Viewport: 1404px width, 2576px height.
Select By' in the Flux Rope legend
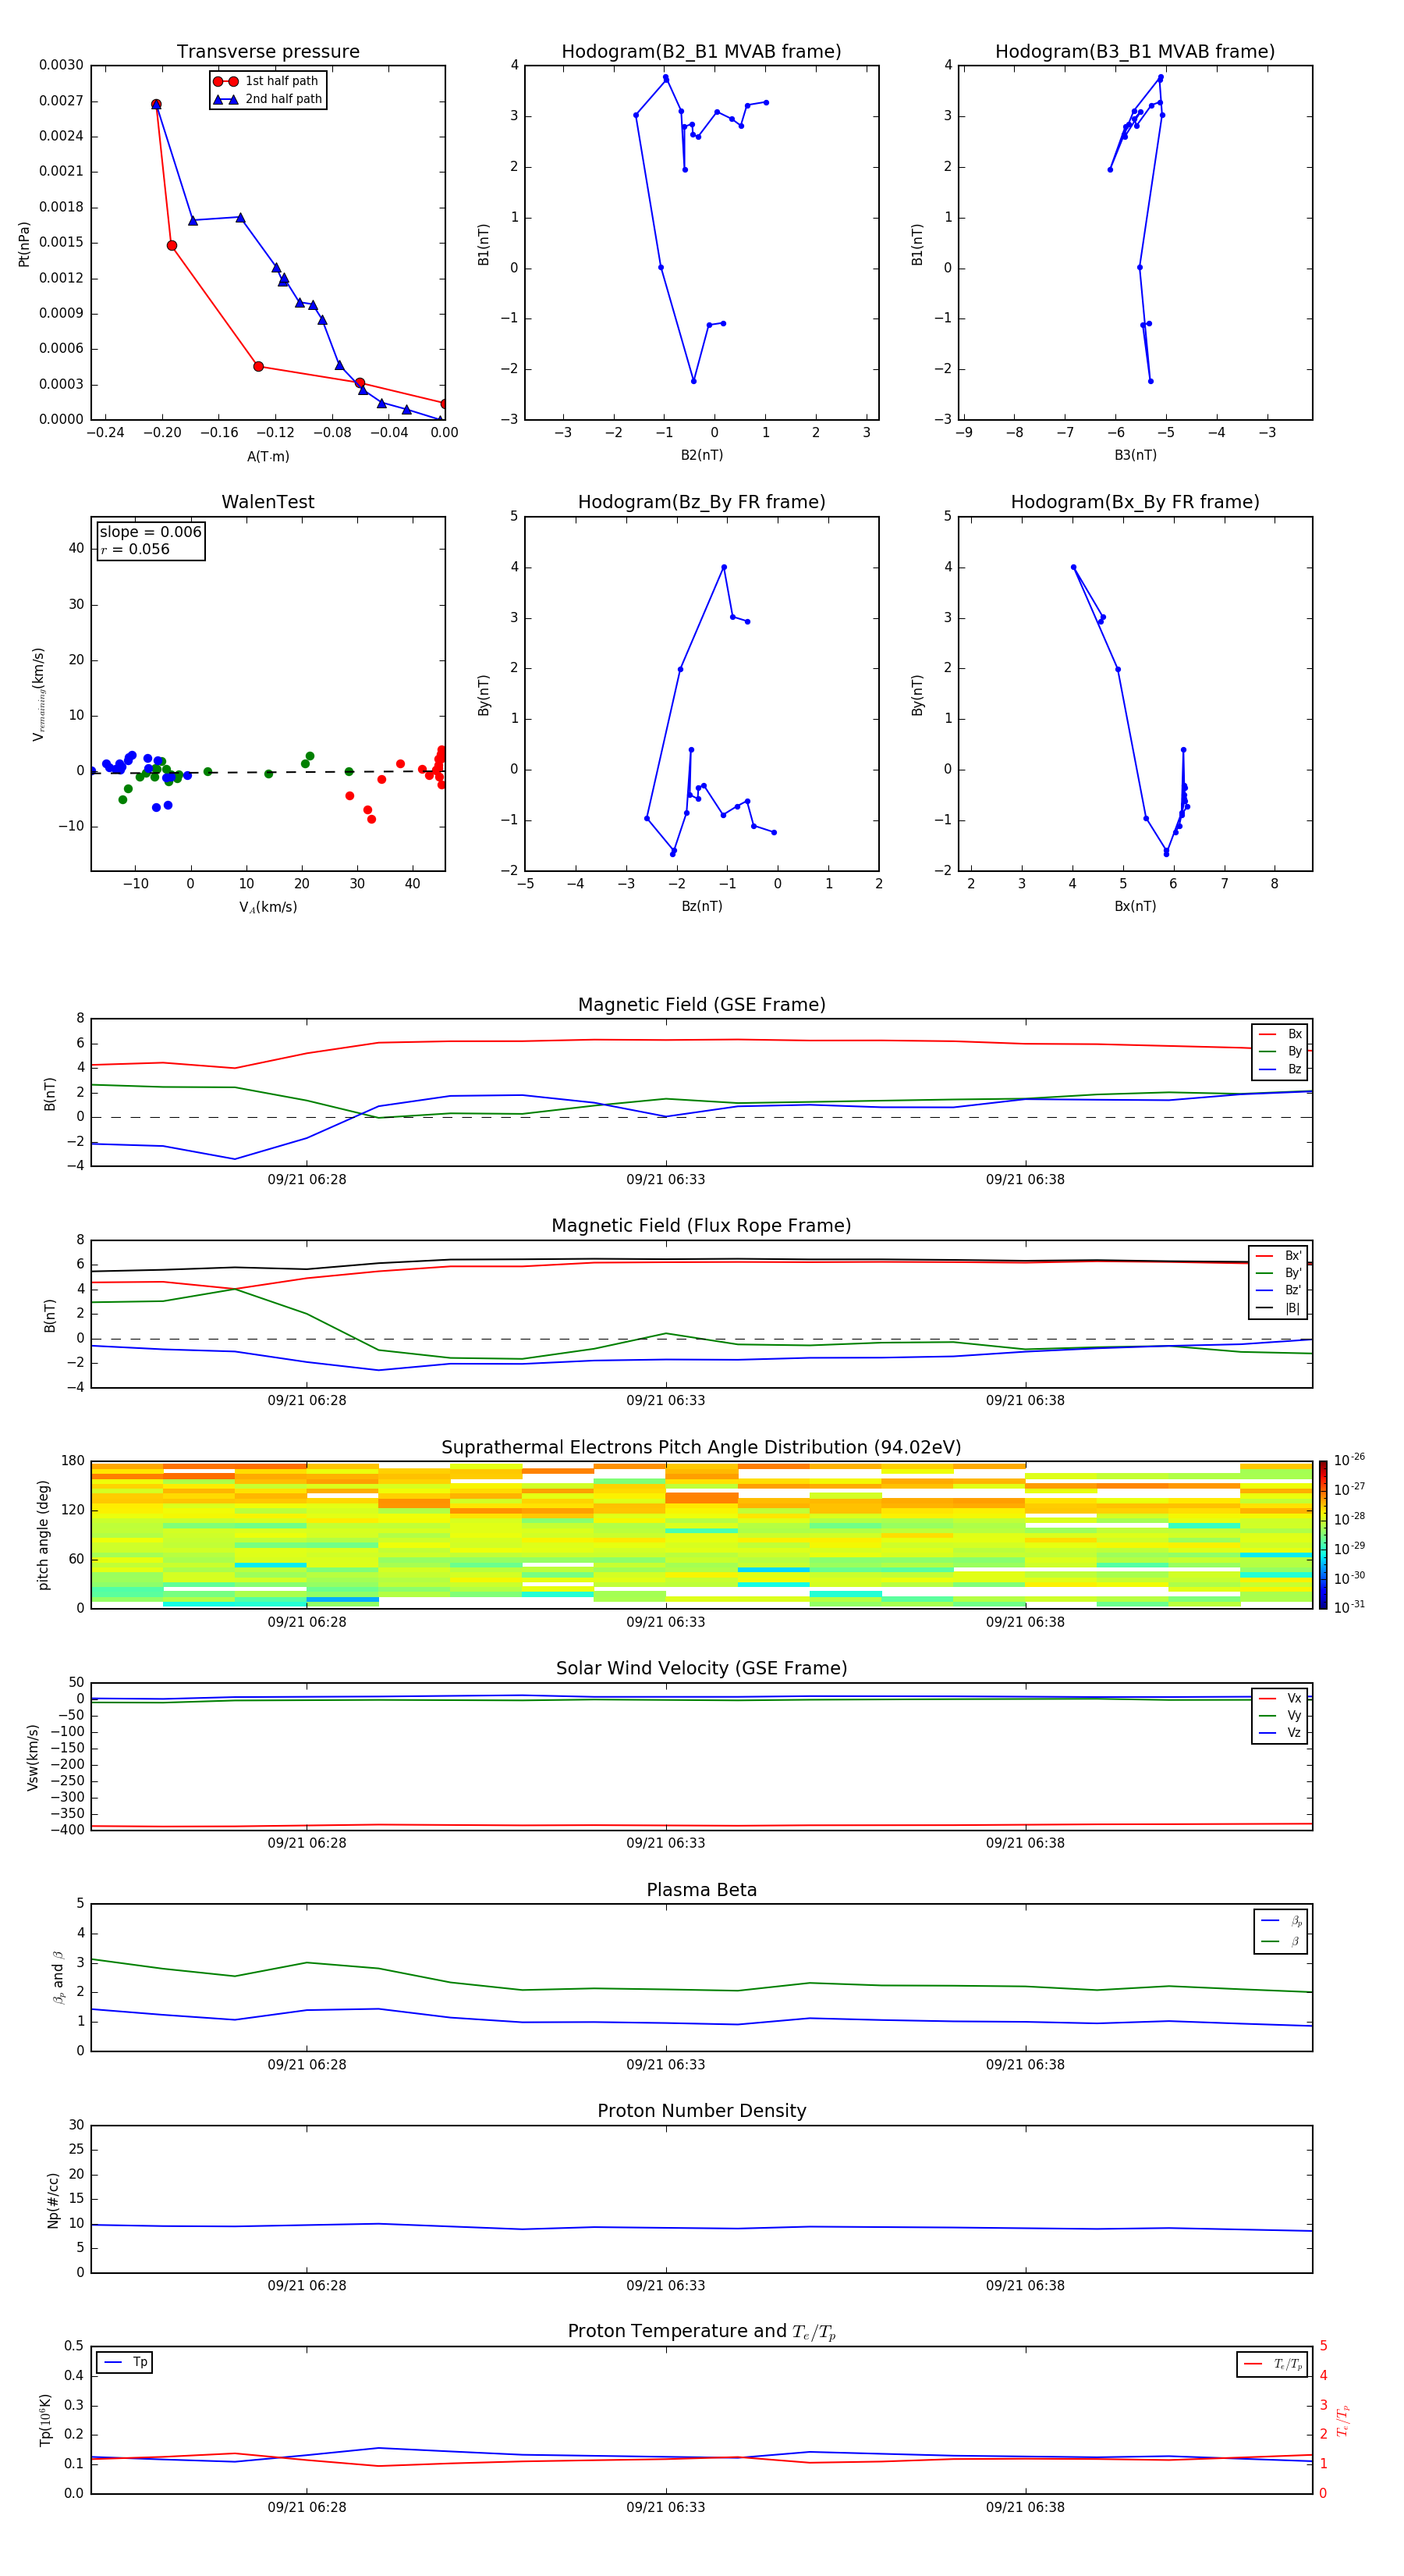[1279, 1273]
